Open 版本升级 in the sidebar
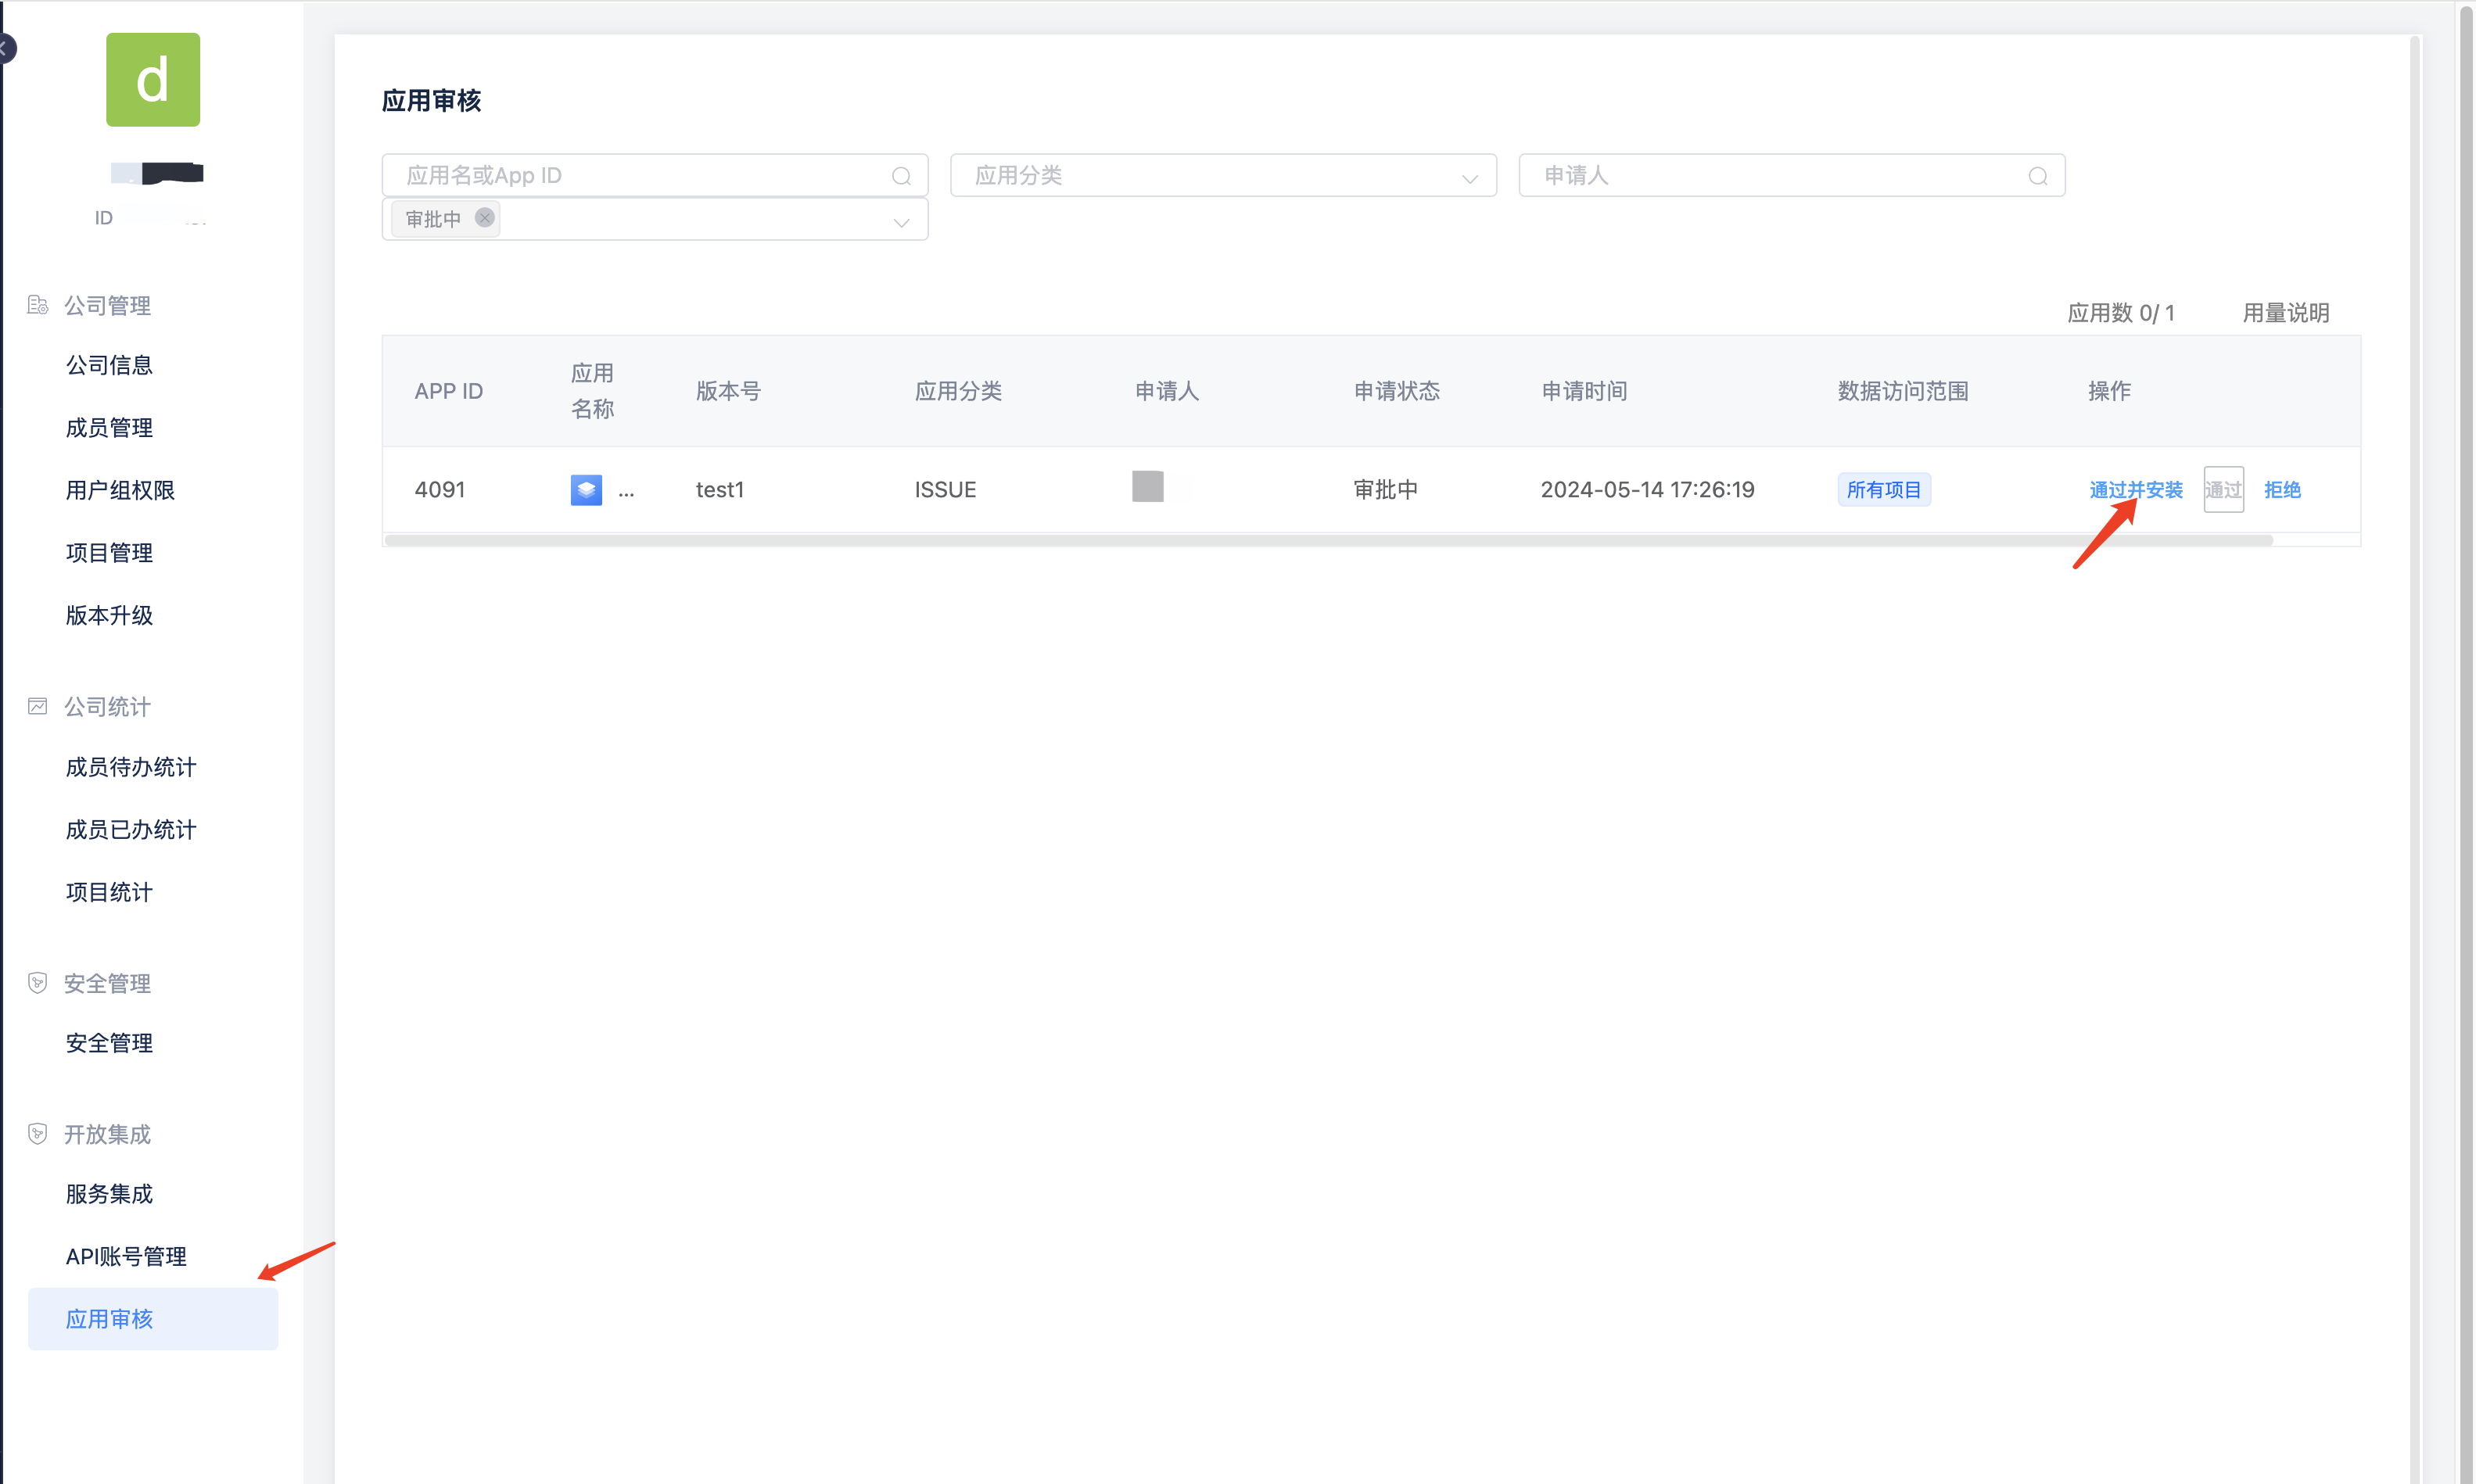The width and height of the screenshot is (2476, 1484). tap(109, 615)
